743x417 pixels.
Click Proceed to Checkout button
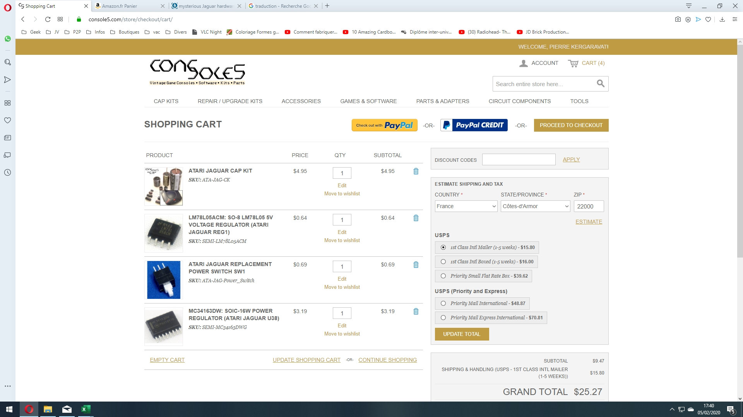[571, 125]
